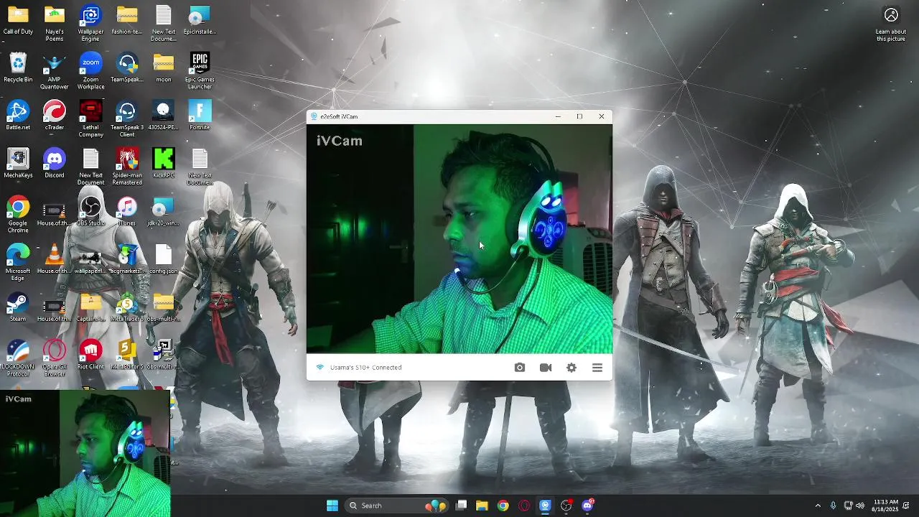The width and height of the screenshot is (919, 517).
Task: Click Learn about this picture
Action: [x=891, y=24]
